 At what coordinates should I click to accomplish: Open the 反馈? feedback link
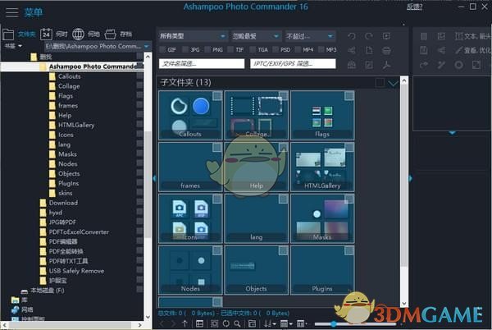point(414,7)
